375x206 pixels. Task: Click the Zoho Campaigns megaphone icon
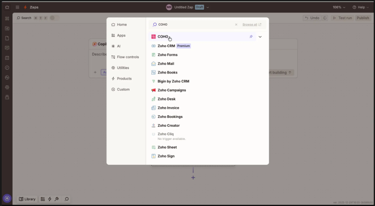(154, 90)
